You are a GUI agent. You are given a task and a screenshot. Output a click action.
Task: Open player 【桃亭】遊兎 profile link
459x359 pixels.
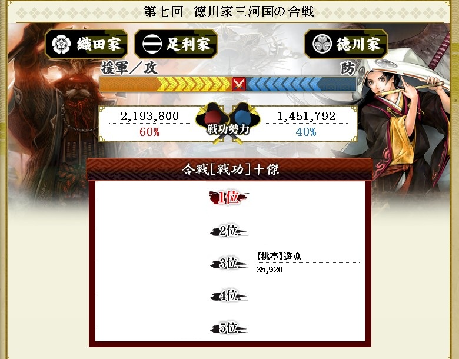tap(278, 257)
